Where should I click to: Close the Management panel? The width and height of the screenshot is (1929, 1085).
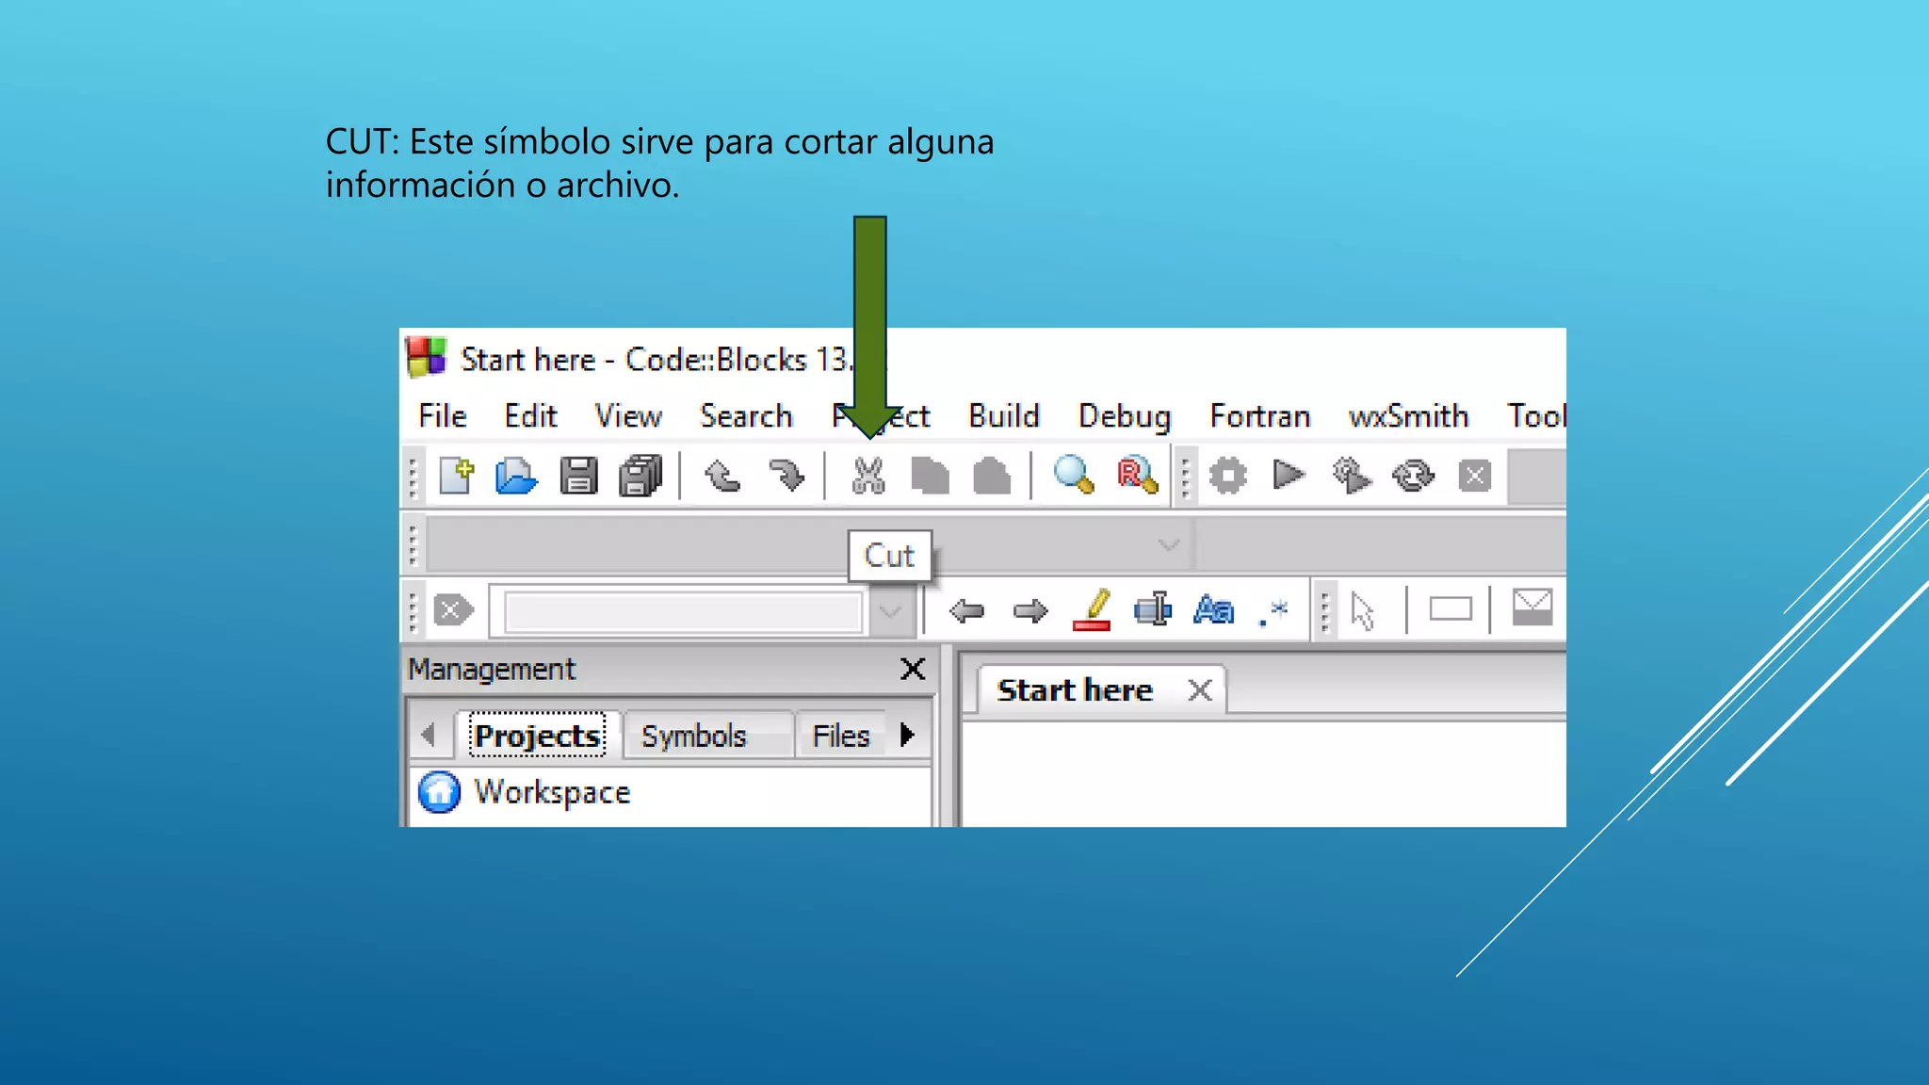point(912,669)
